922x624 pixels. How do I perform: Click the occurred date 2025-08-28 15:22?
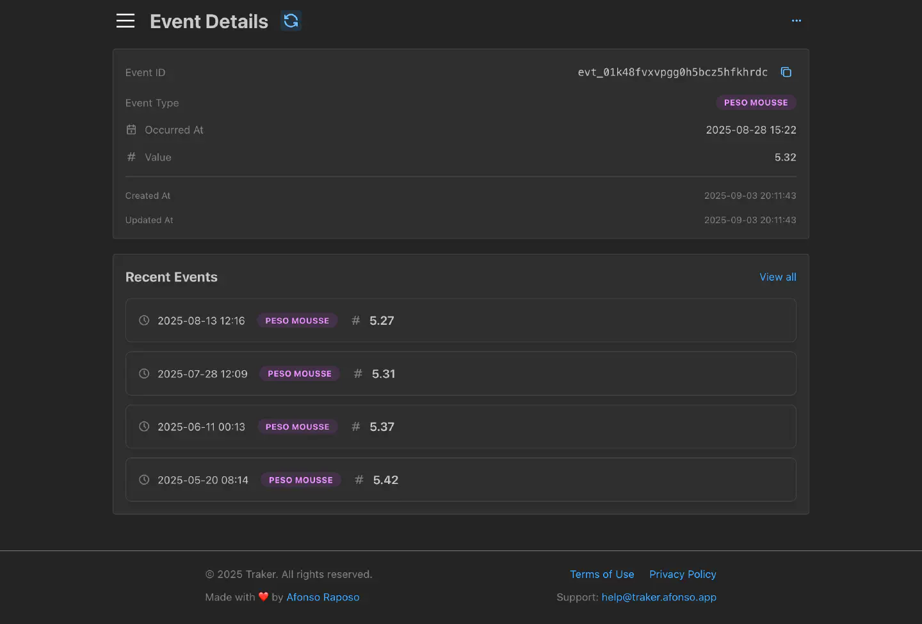click(751, 130)
